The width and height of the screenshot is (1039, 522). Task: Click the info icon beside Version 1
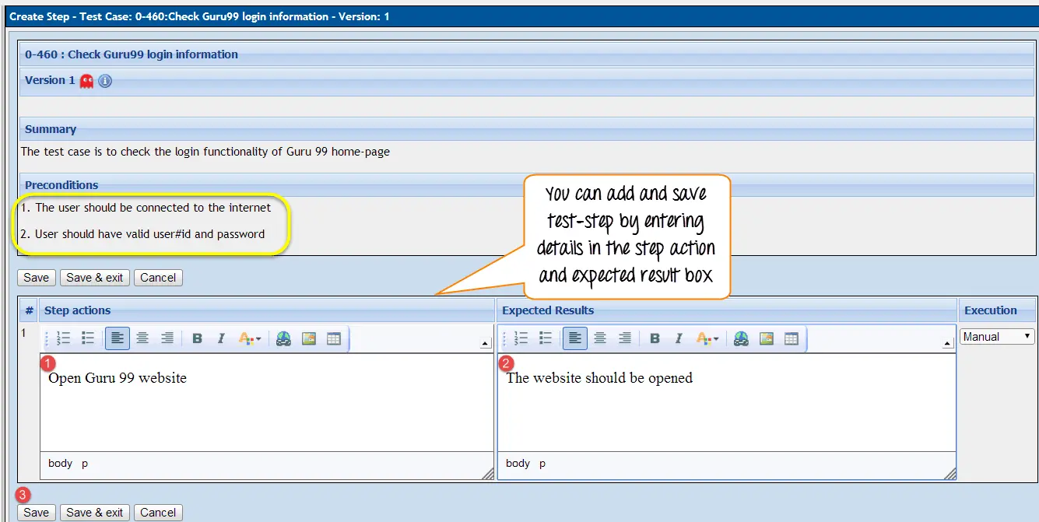(x=105, y=81)
